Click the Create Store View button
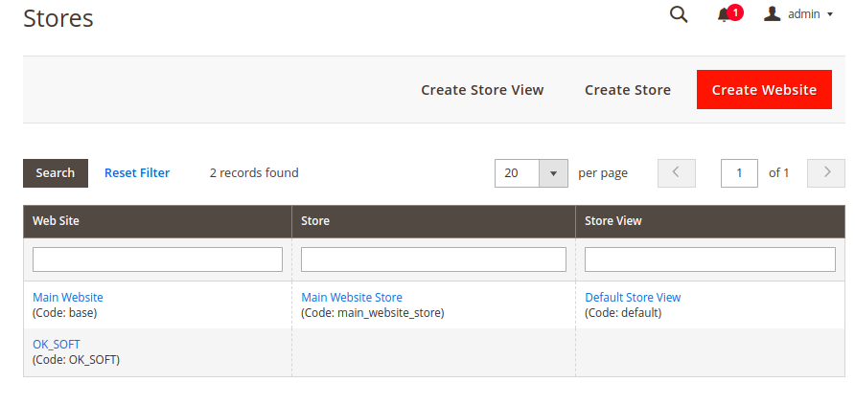Viewport: 855px width, 405px height. click(x=482, y=90)
